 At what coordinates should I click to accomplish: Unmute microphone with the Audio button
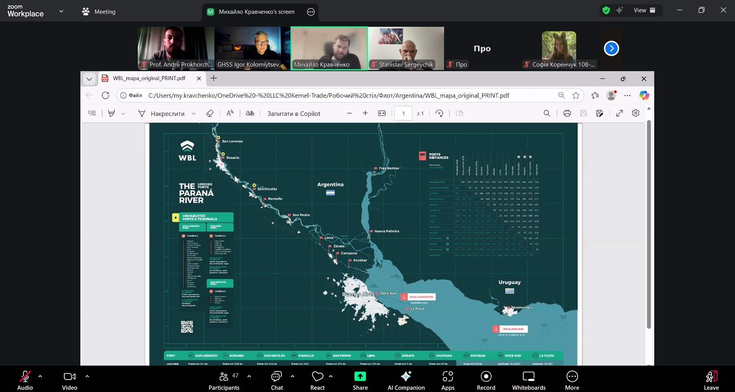pos(25,380)
